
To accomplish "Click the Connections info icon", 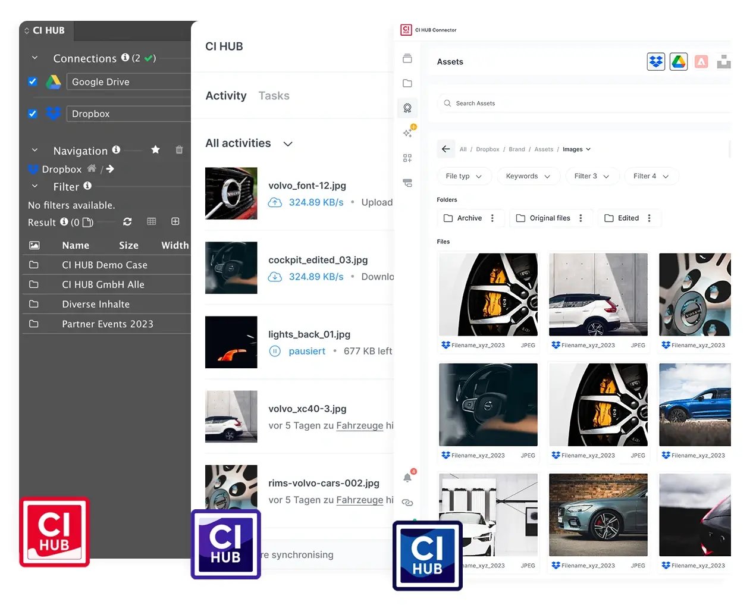I will click(x=125, y=58).
